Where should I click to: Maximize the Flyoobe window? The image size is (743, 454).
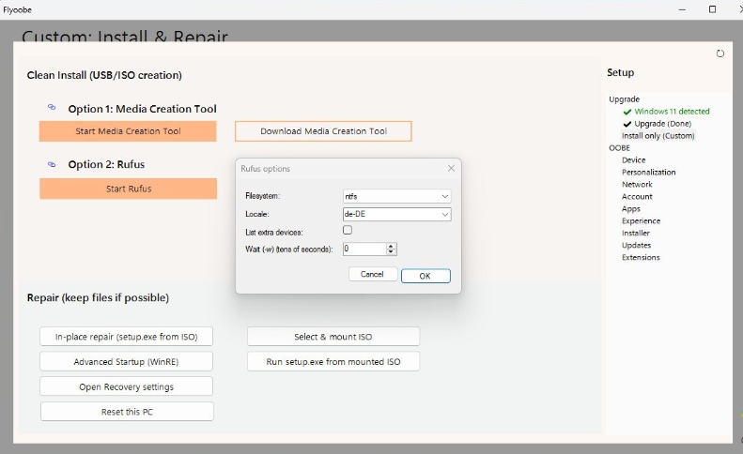tap(712, 9)
